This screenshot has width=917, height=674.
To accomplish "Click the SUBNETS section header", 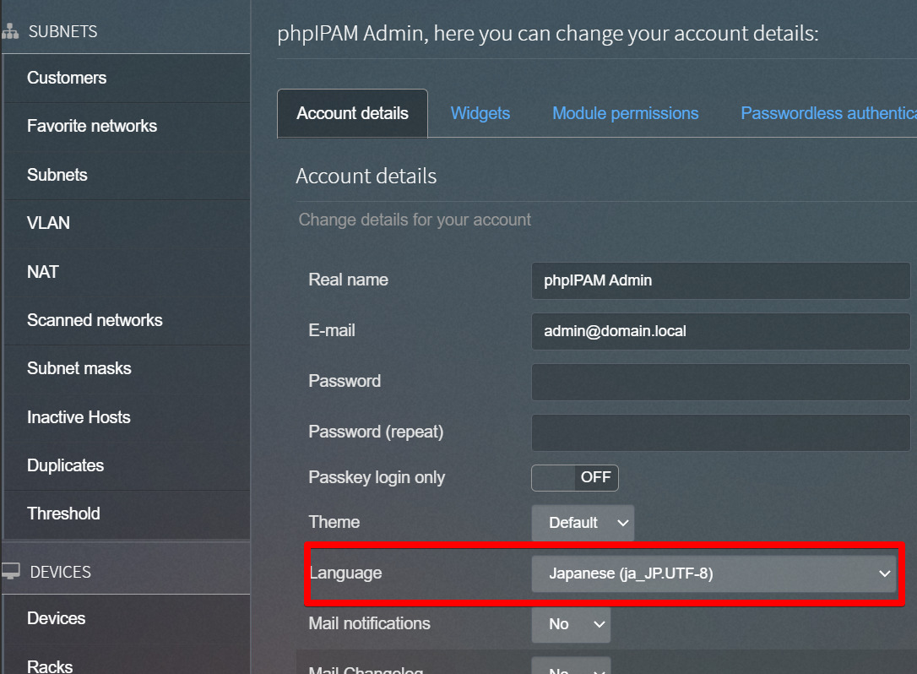I will click(x=63, y=31).
